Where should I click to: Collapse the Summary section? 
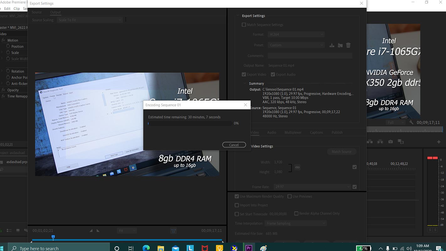245,83
